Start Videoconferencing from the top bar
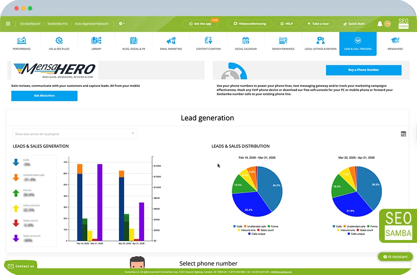Viewport: 417px width, 275px height. pyautogui.click(x=250, y=24)
